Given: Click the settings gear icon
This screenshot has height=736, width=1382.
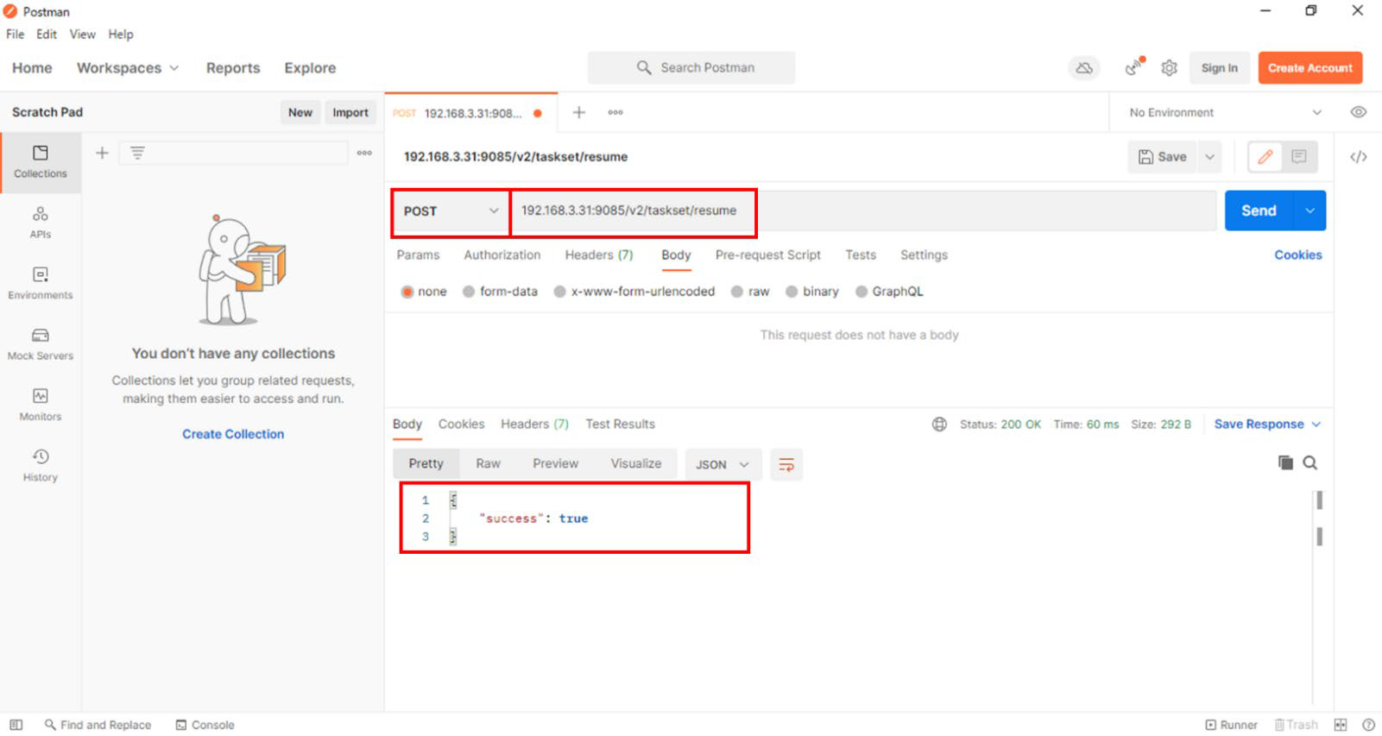Looking at the screenshot, I should pos(1169,68).
